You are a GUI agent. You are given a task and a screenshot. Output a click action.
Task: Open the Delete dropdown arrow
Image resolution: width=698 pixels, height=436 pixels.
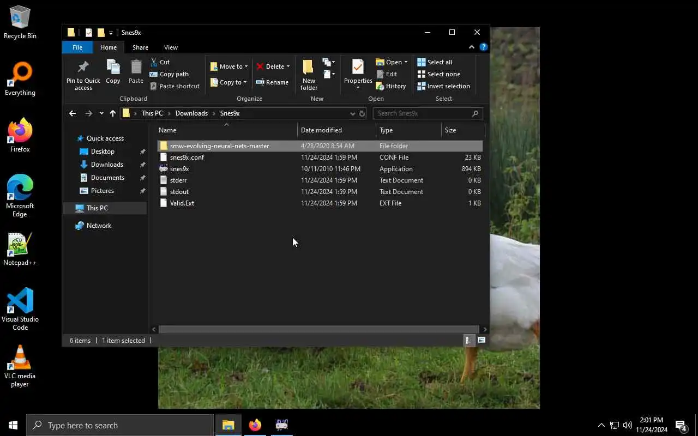click(x=288, y=66)
